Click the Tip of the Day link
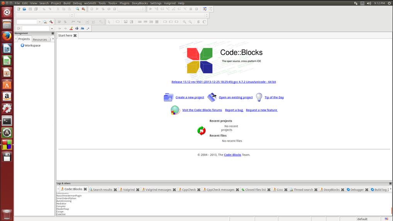Viewport: 393px width, 221px height. click(x=274, y=97)
